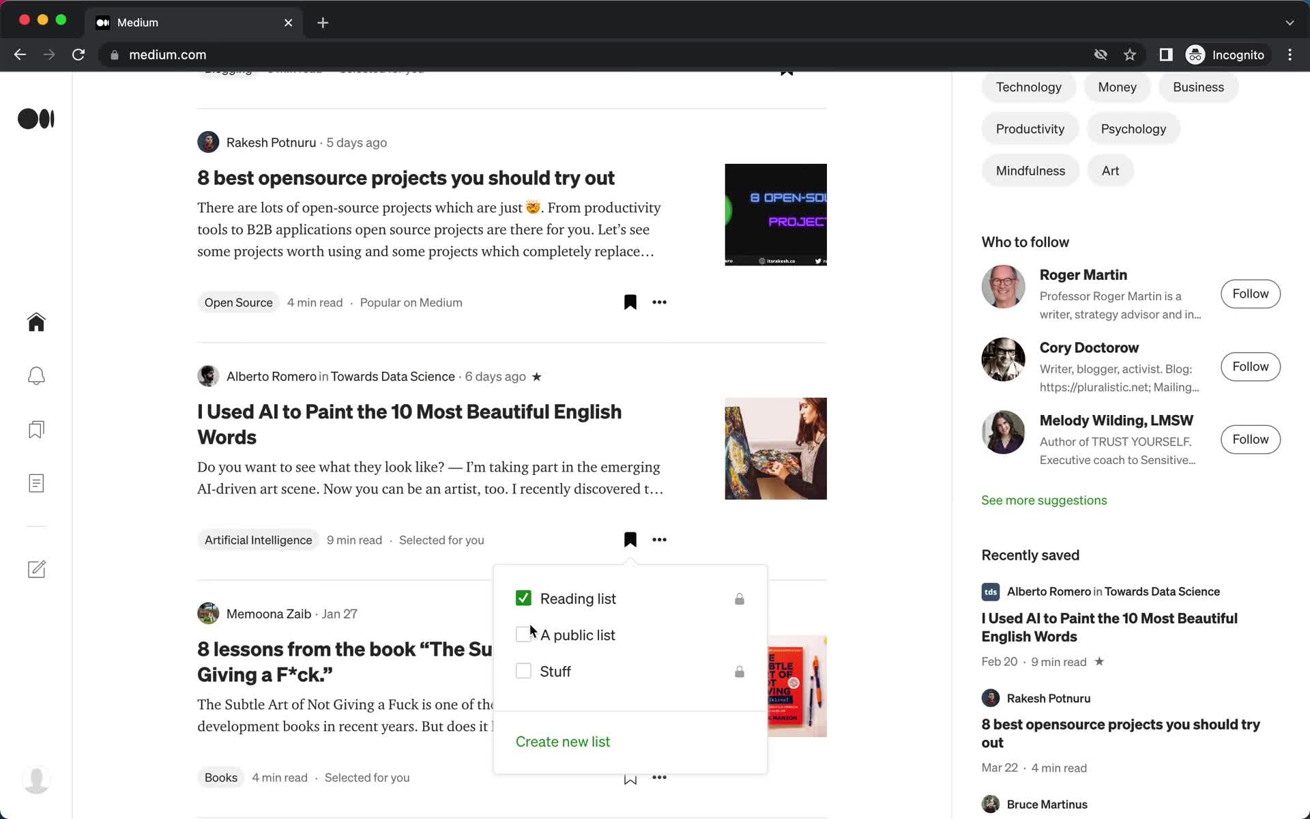Expand the tab search chevron
Viewport: 1310px width, 819px height.
pyautogui.click(x=1290, y=23)
